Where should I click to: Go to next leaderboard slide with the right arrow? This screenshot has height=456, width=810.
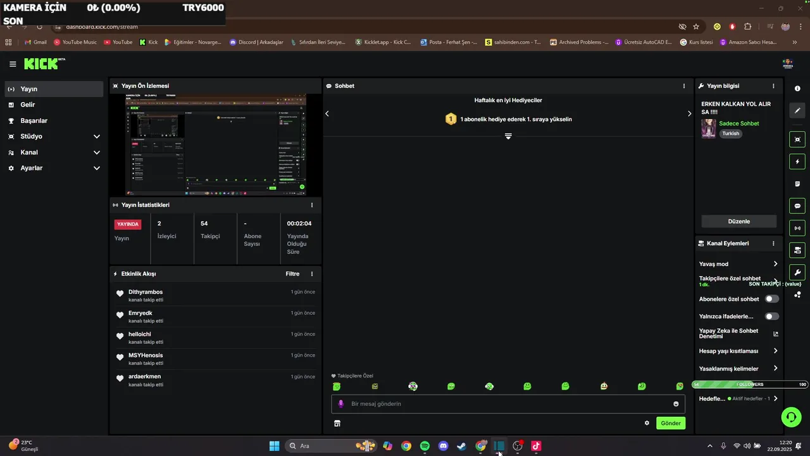pos(690,113)
